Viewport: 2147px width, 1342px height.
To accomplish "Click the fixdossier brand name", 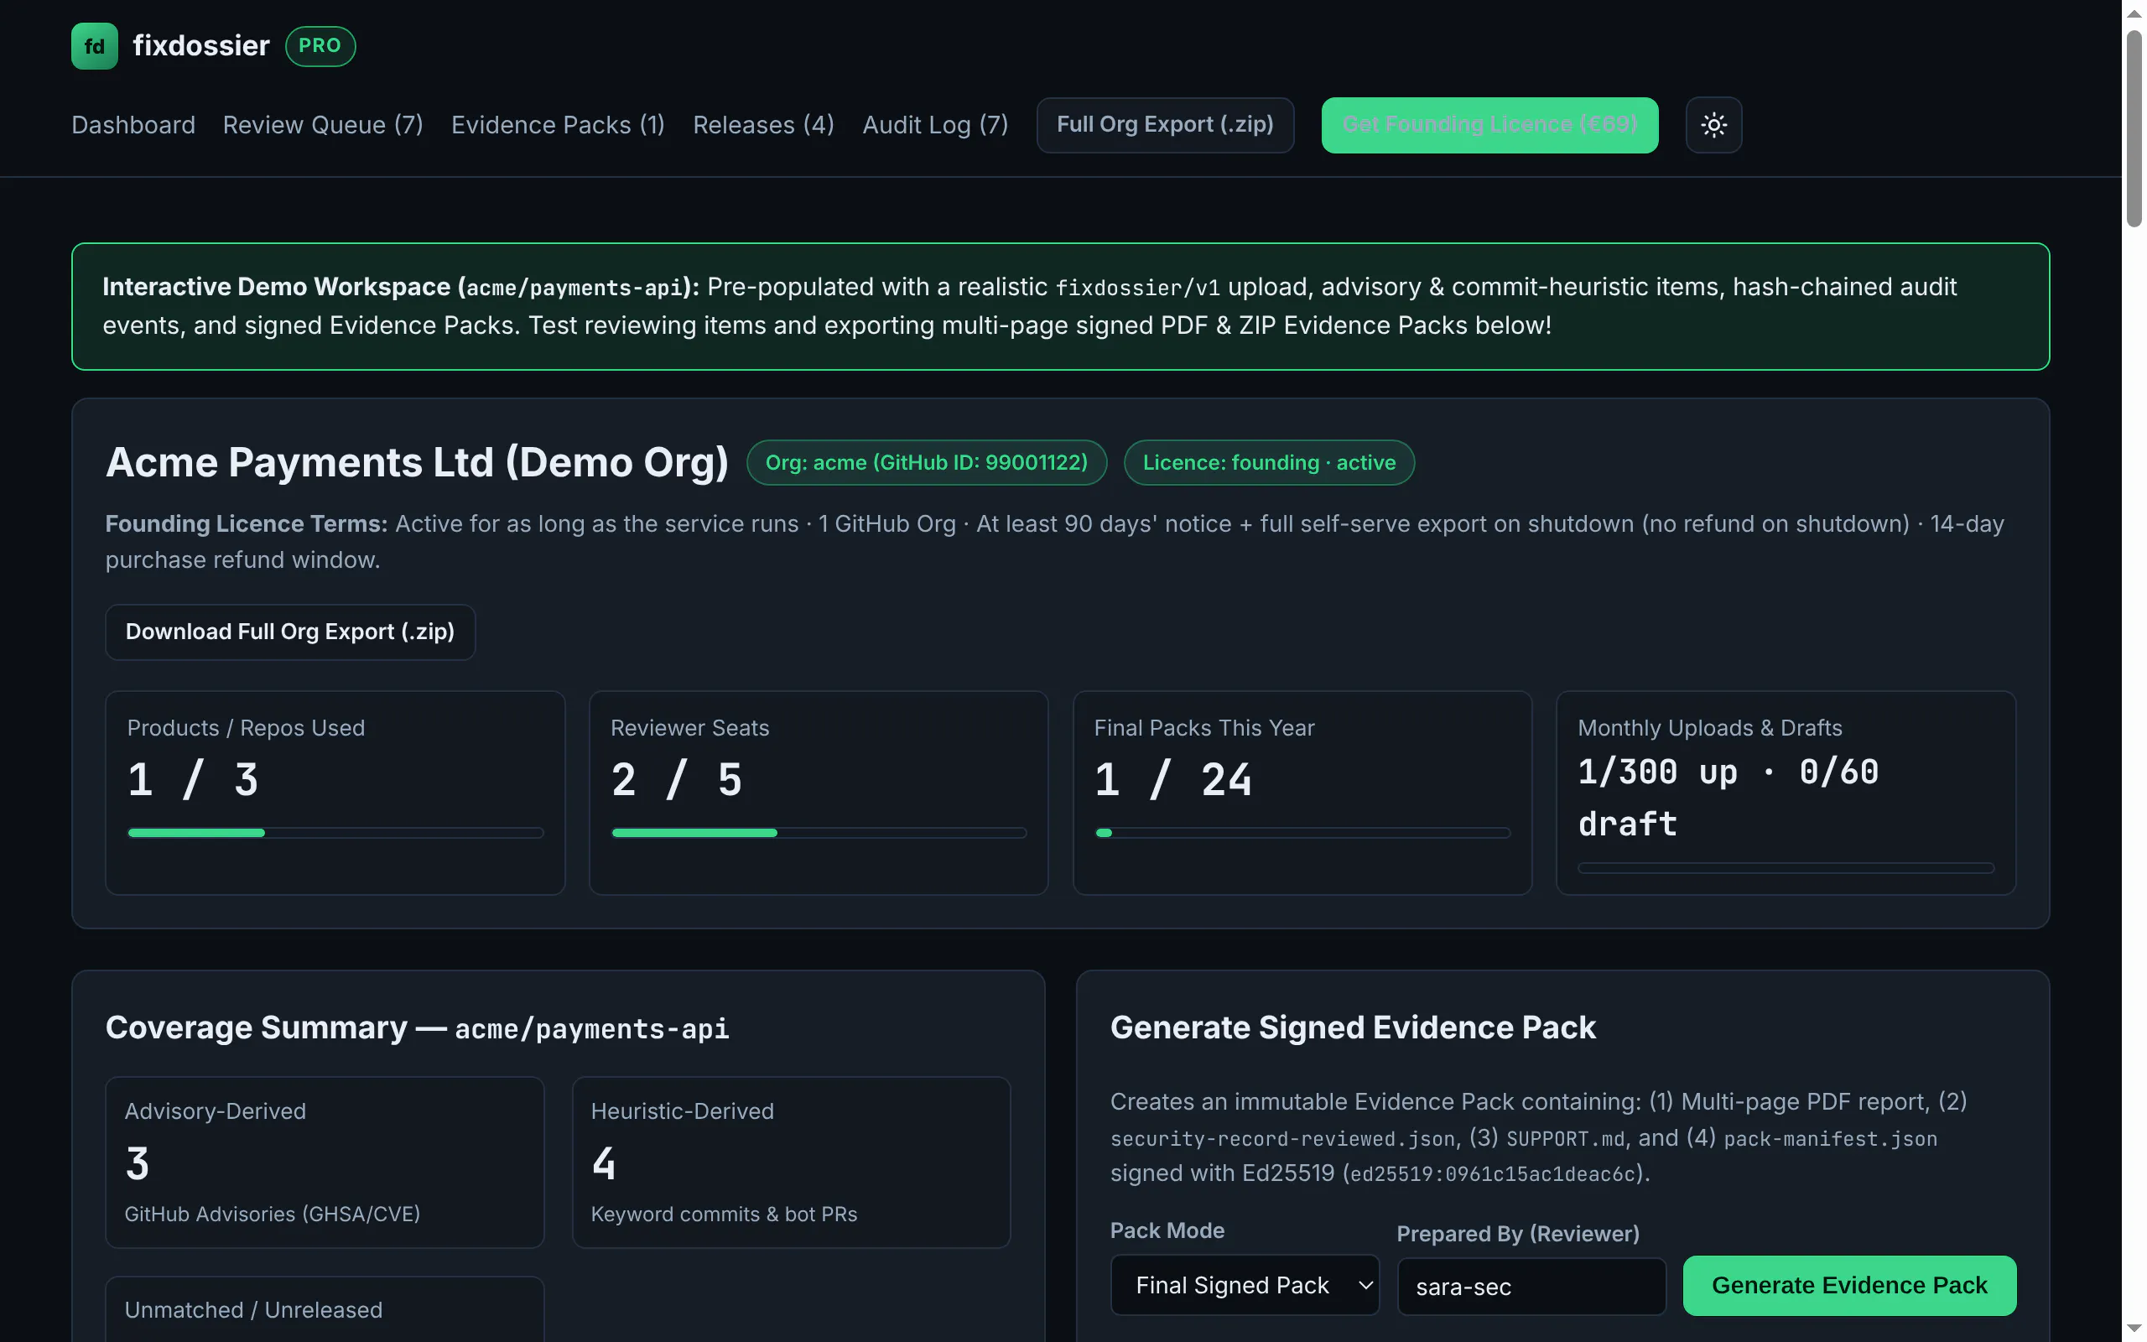I will click(201, 46).
